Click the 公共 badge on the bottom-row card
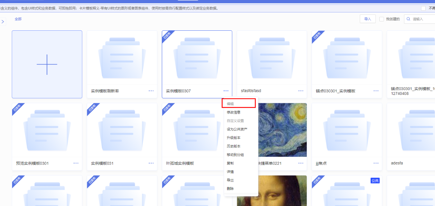The width and height of the screenshot is (435, 206). [375, 181]
